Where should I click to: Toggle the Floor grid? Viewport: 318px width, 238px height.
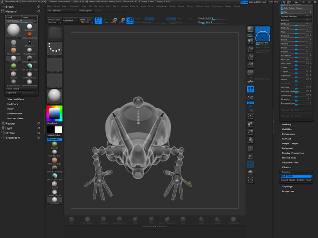point(250,81)
